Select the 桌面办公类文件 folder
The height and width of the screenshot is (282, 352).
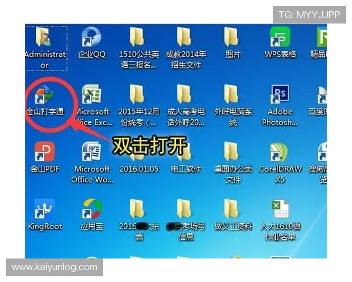coord(231,152)
